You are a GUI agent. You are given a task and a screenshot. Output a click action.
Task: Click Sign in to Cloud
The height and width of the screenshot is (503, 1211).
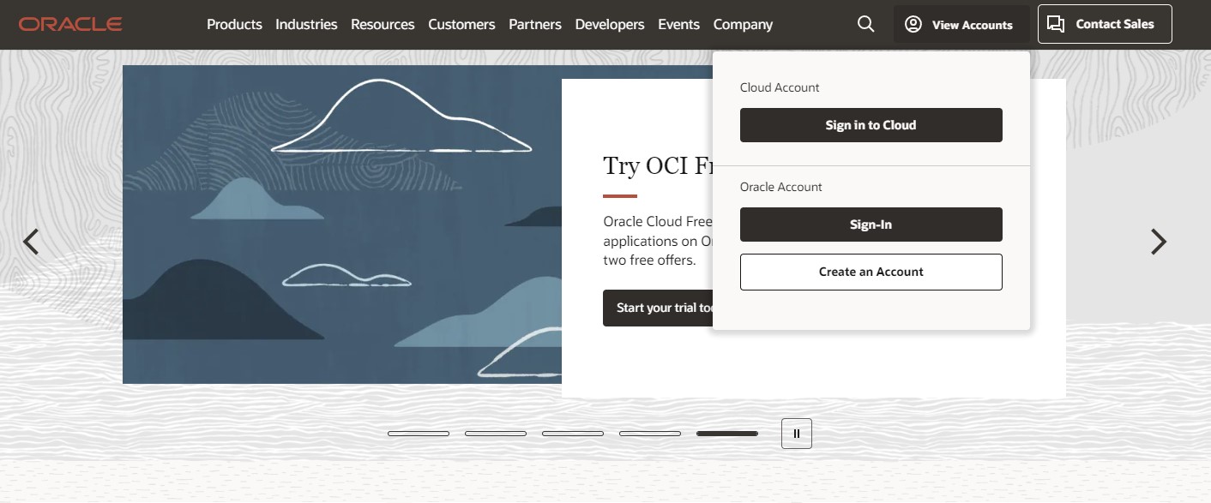tap(871, 125)
